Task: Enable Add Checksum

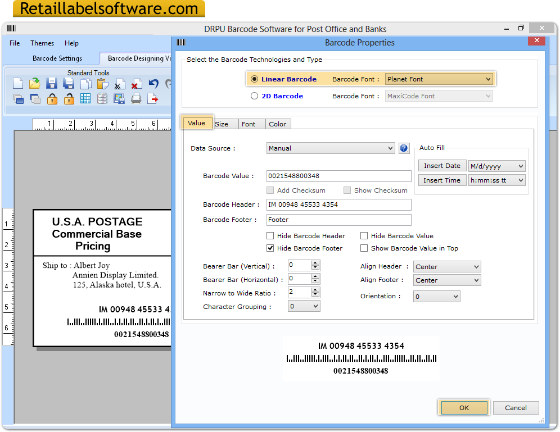Action: point(270,190)
